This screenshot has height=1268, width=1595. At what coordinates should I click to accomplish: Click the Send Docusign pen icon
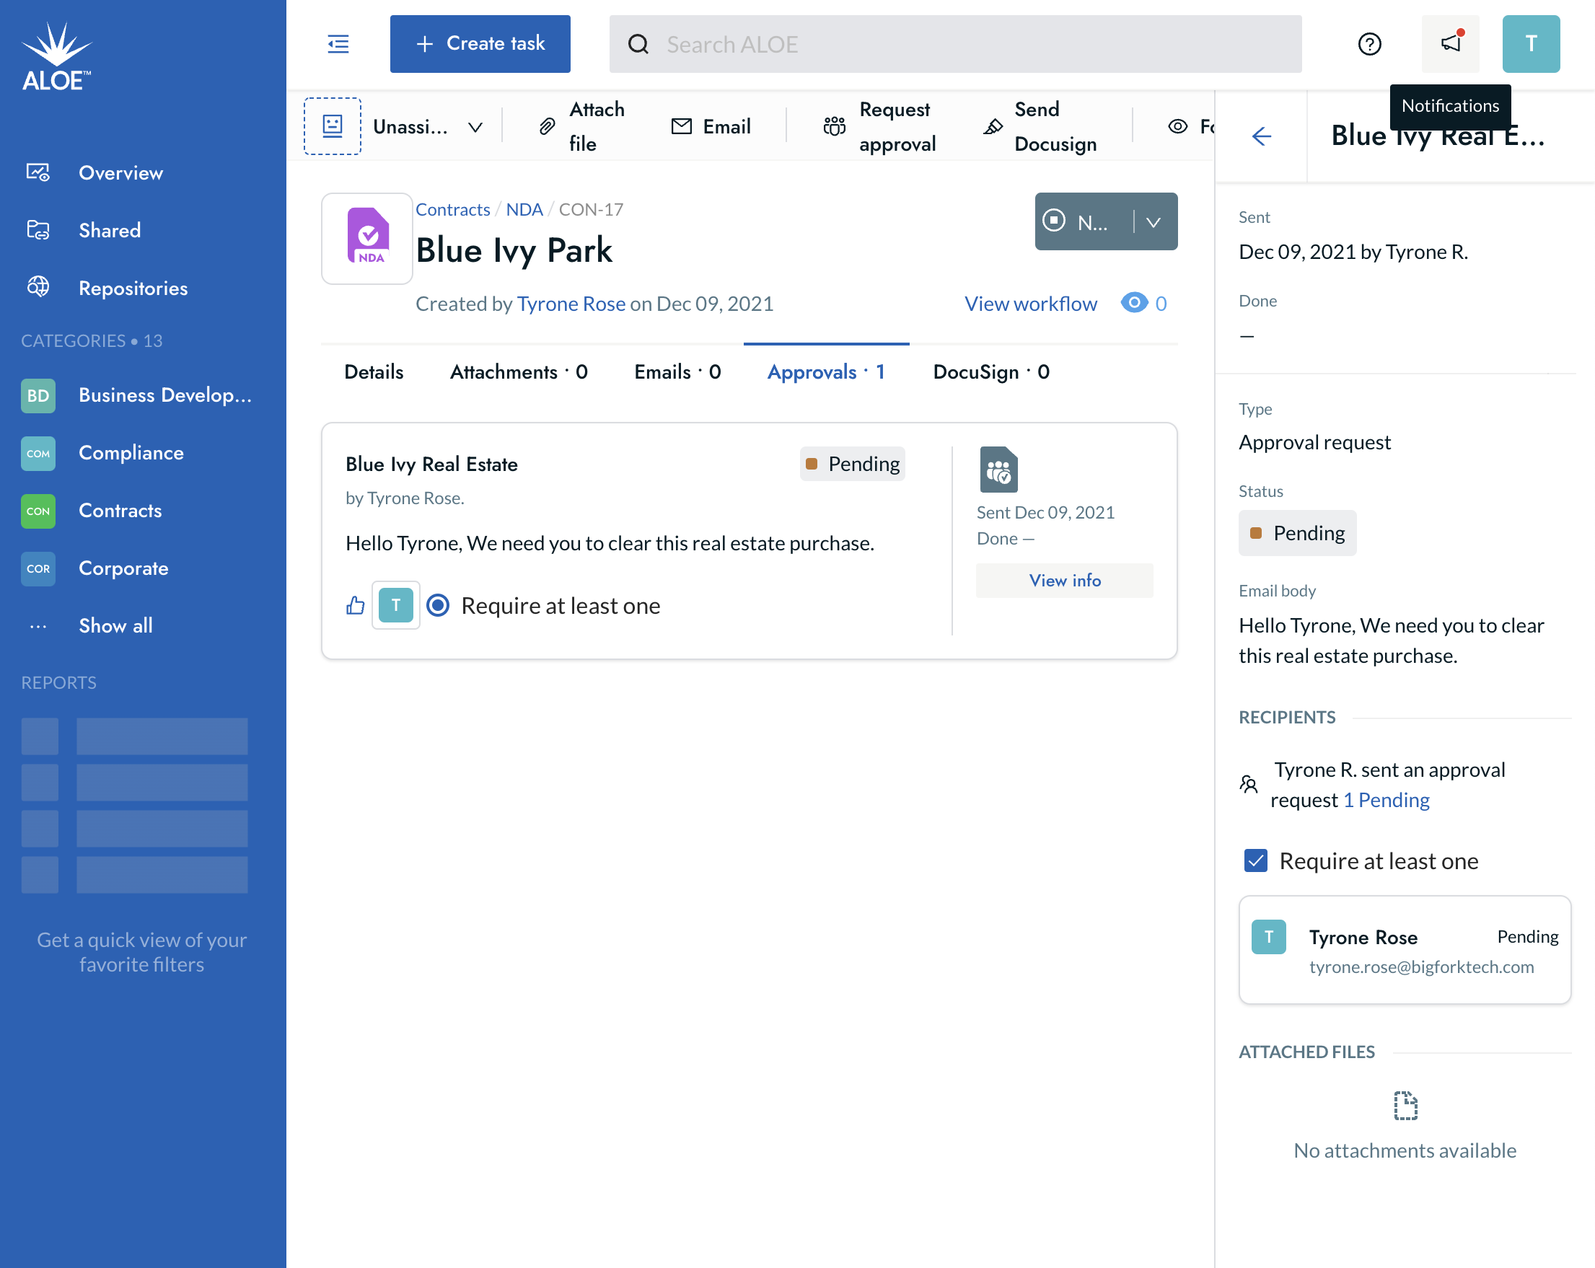point(993,126)
